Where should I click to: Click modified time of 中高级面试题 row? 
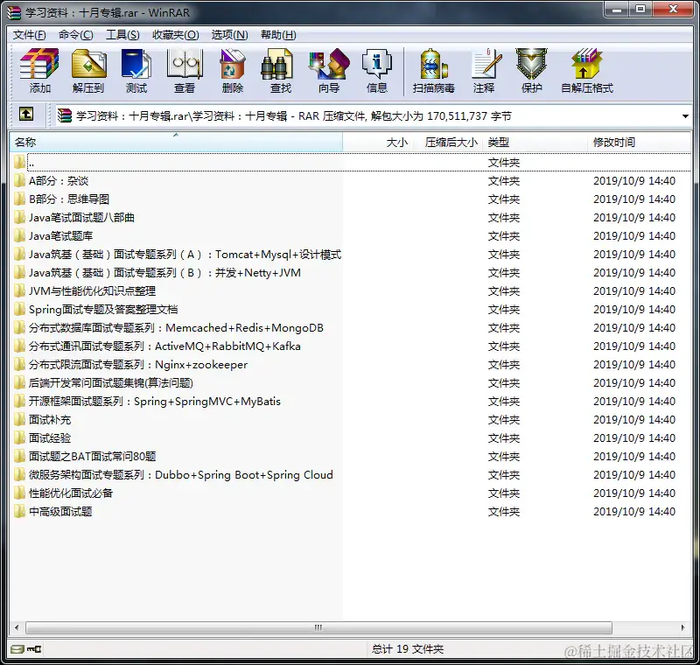(633, 512)
